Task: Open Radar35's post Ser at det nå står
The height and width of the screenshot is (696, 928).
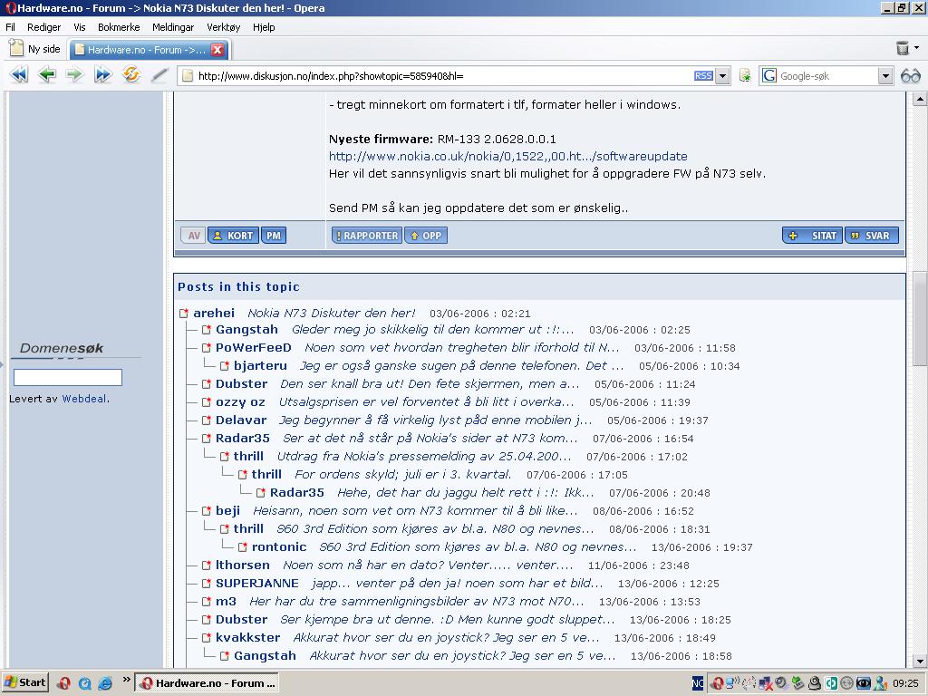Action: [430, 439]
